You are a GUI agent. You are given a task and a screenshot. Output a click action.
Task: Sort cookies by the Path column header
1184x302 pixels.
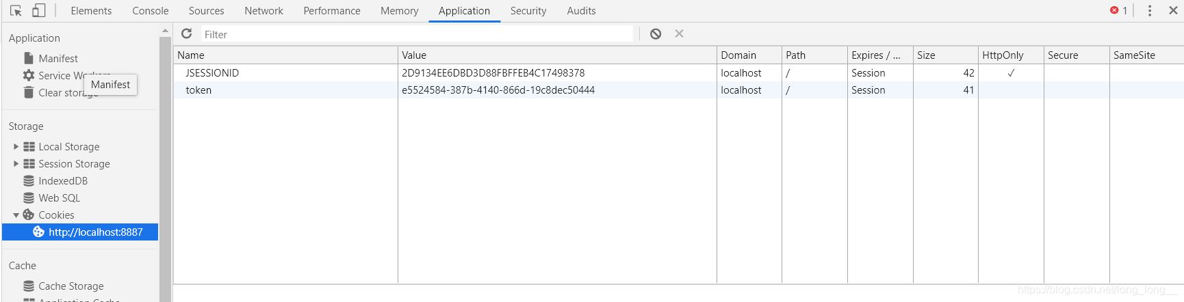[814, 55]
